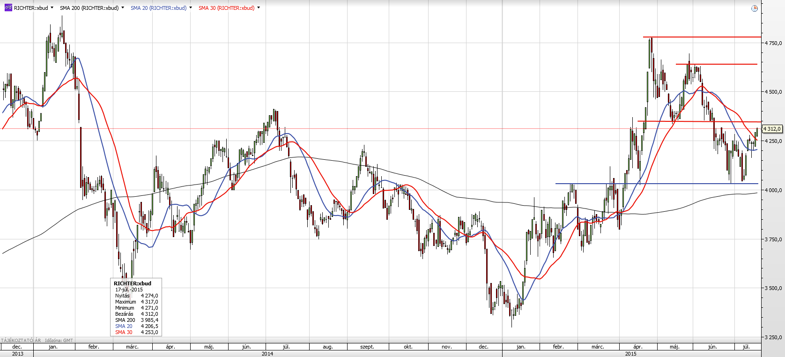Click the márc. month label of 2015
785x357 pixels.
[x=598, y=347]
